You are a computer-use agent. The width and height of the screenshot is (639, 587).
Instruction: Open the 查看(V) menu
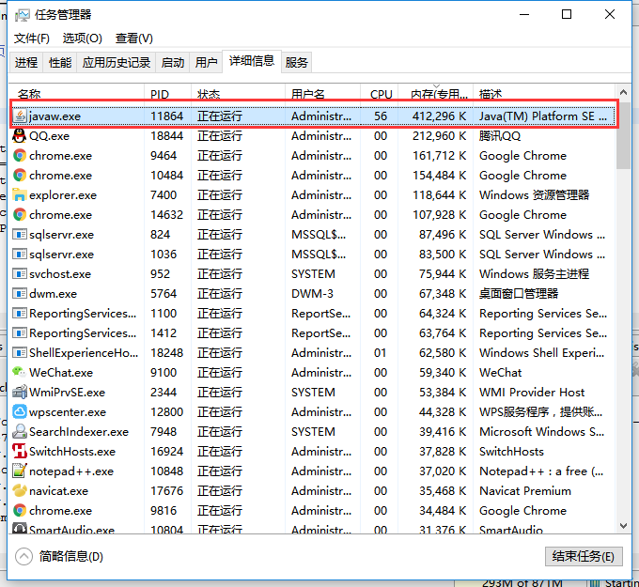click(x=134, y=39)
